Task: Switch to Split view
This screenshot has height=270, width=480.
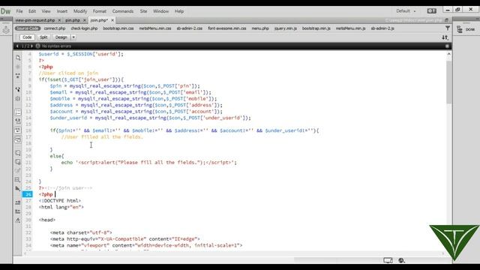Action: click(43, 37)
